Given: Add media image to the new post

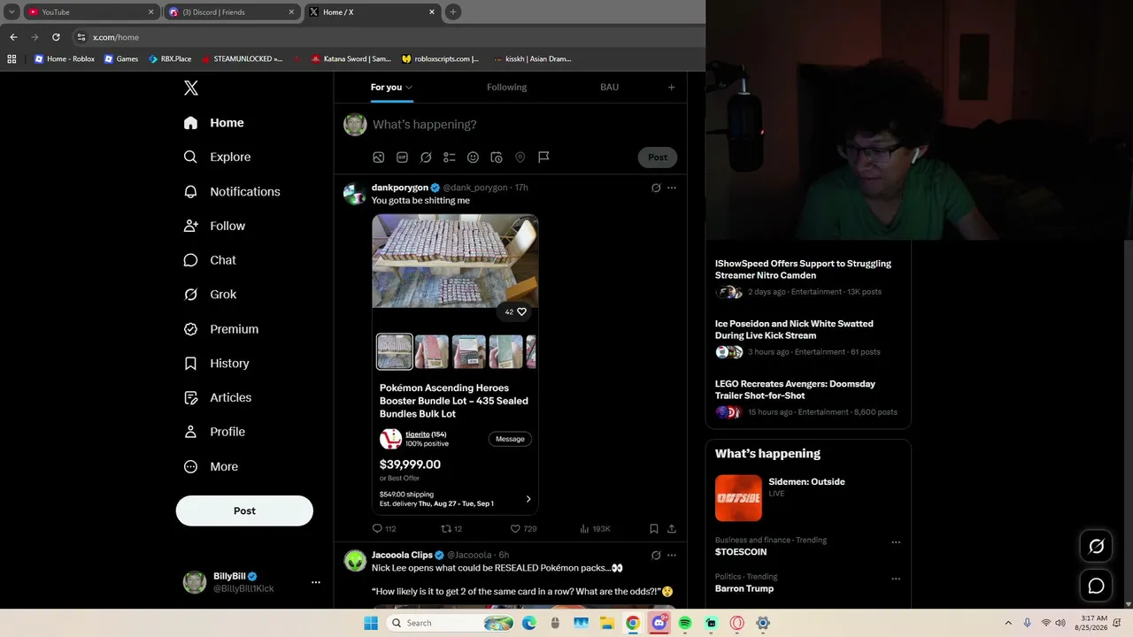Looking at the screenshot, I should 379,157.
